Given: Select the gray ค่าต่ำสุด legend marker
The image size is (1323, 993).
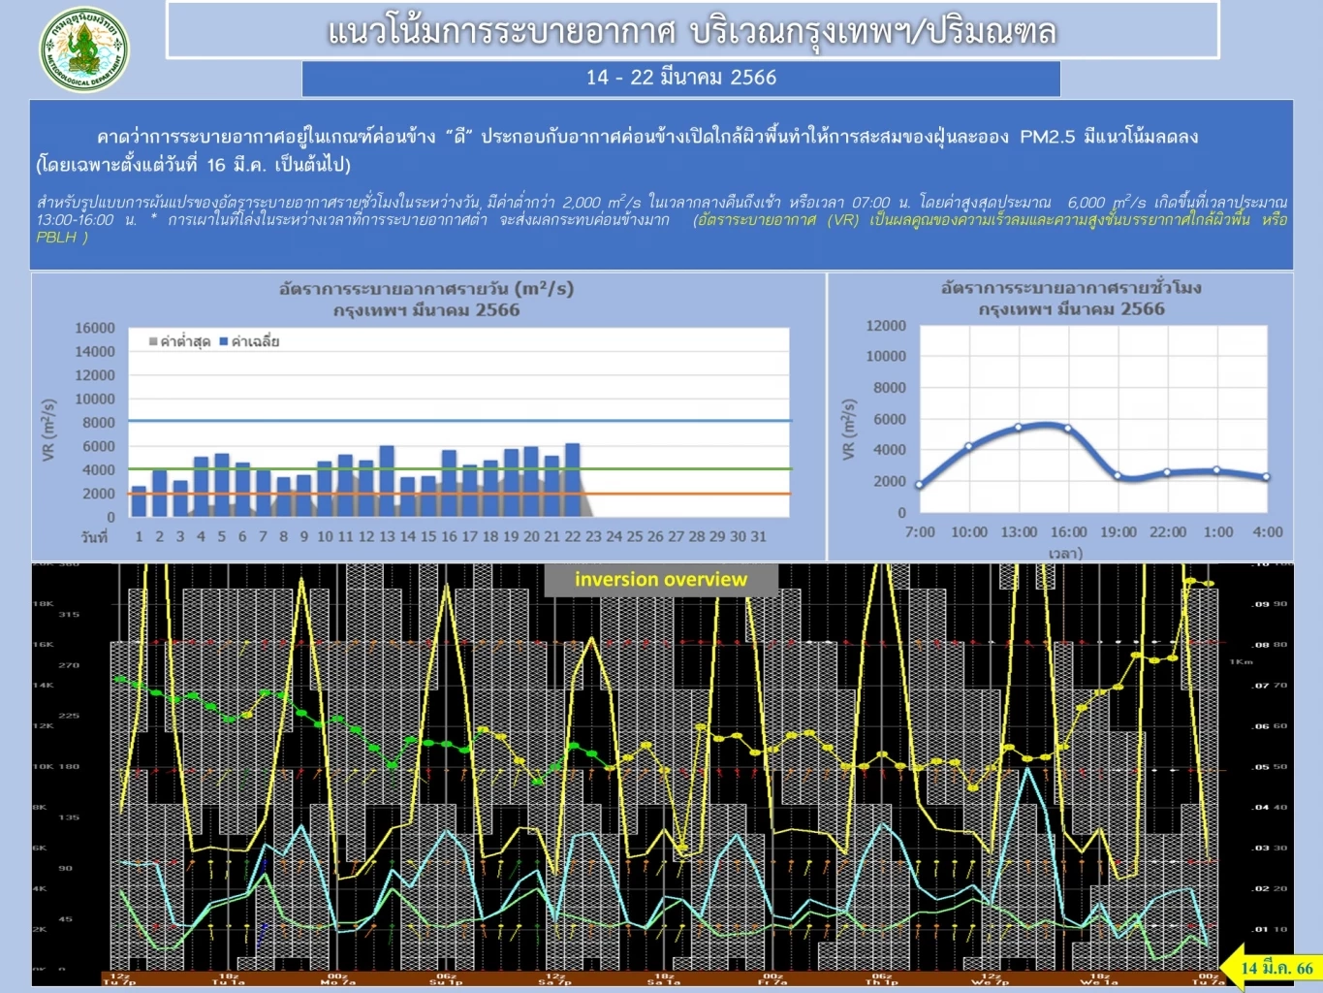Looking at the screenshot, I should point(153,341).
